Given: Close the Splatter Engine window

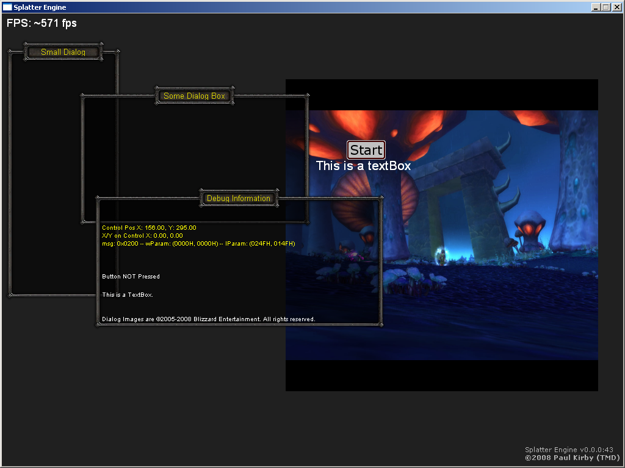Looking at the screenshot, I should click(x=616, y=7).
